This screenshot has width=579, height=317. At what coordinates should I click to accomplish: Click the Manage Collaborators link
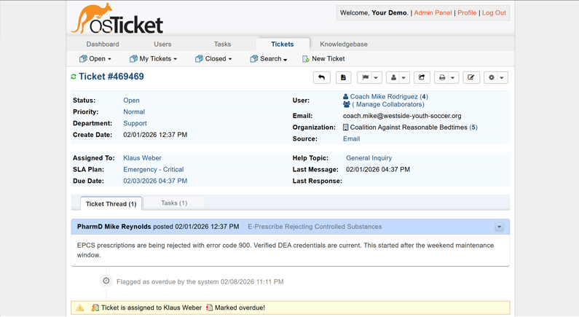[388, 104]
